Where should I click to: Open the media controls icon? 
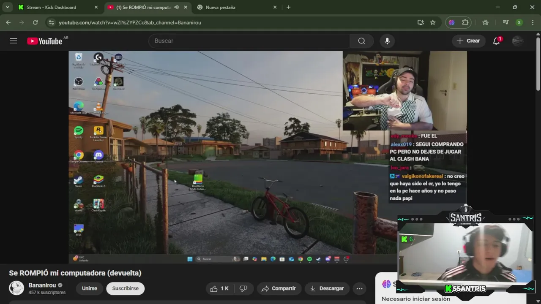point(505,22)
